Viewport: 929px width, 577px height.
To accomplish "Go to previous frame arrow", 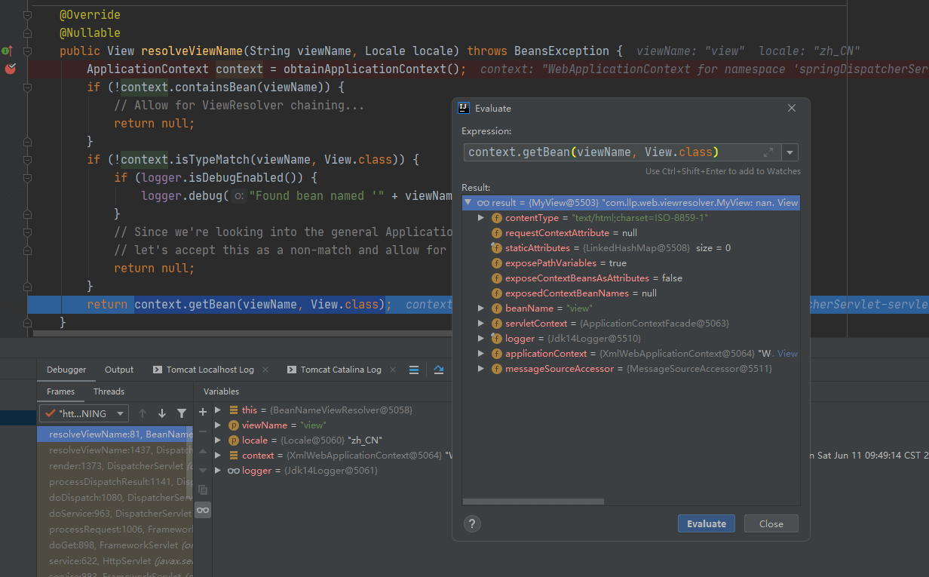I will [x=143, y=413].
